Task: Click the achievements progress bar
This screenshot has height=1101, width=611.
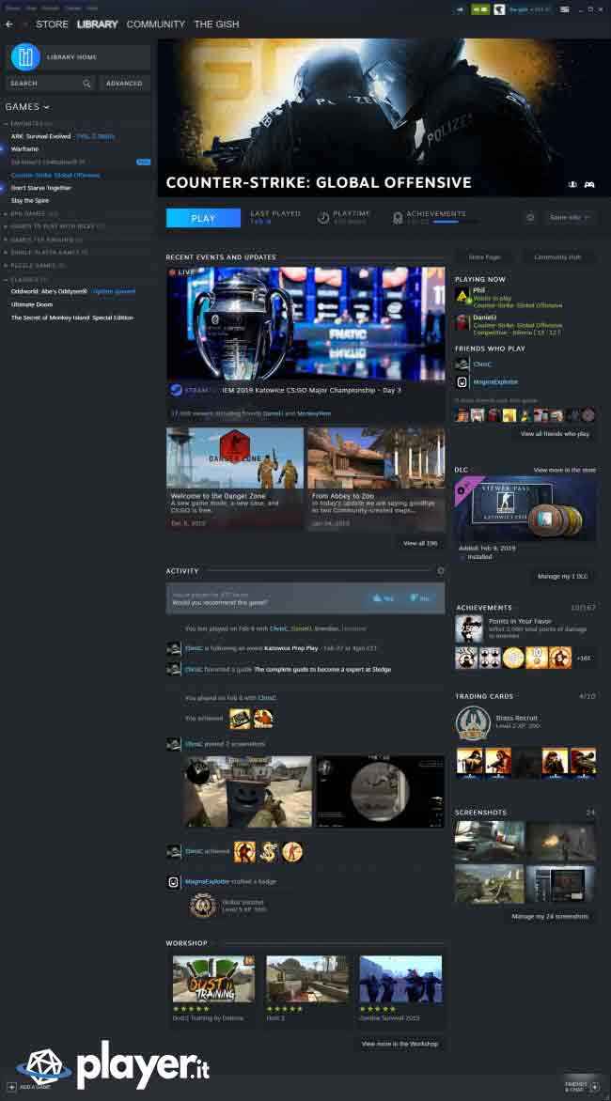Action: 445,222
